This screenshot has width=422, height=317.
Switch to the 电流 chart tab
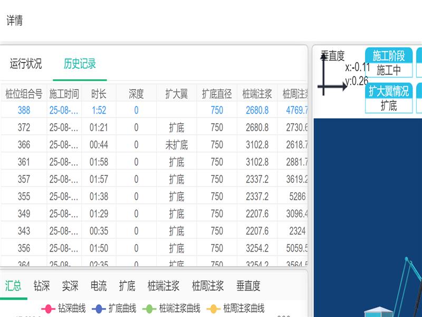pos(99,286)
